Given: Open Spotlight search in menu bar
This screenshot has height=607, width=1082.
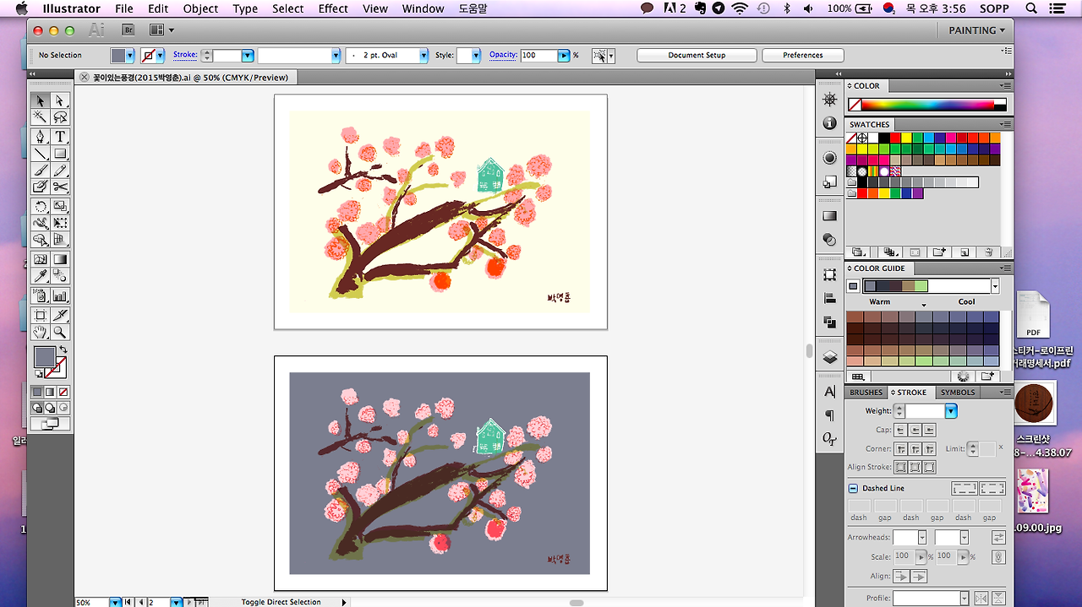Looking at the screenshot, I should [1031, 8].
